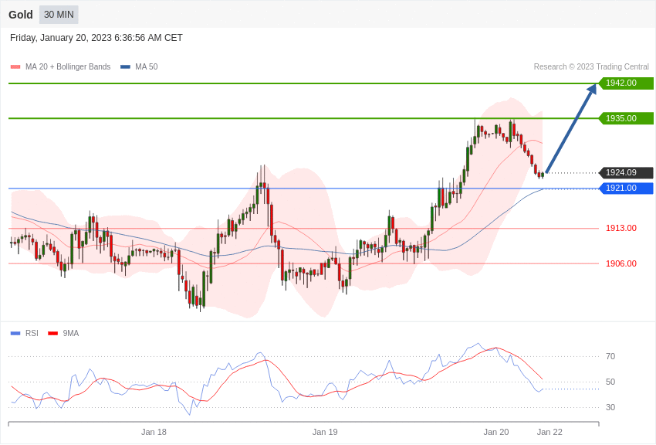Click the 1935.00 green resistance price tag
This screenshot has height=445, width=656.
pos(626,118)
